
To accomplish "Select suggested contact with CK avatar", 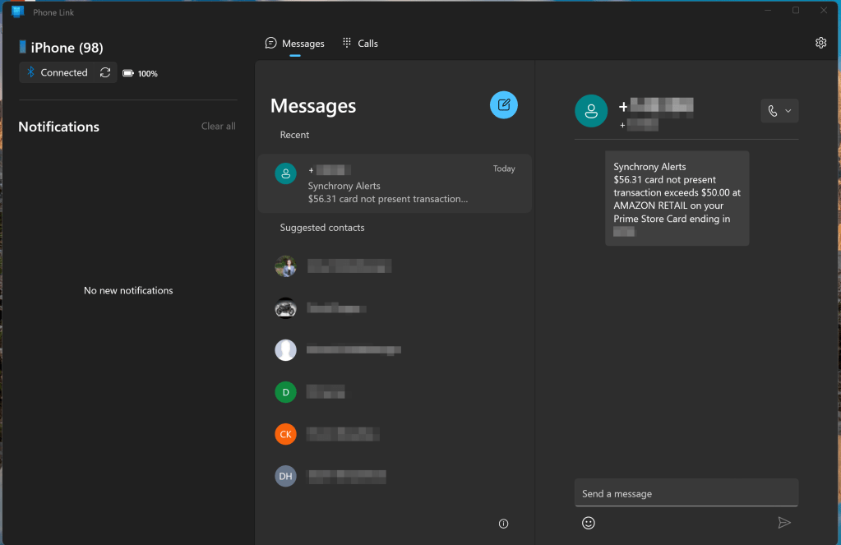I will (x=285, y=434).
